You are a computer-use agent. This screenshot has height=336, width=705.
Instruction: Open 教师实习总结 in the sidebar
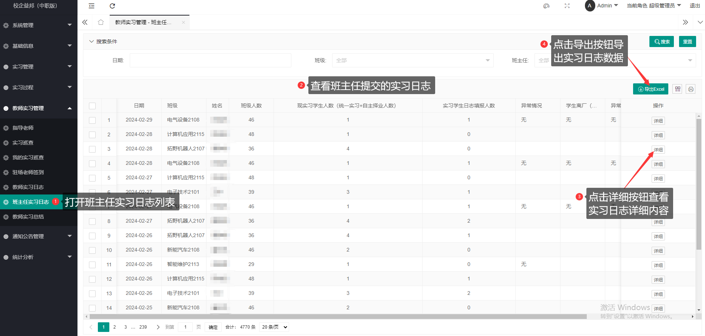click(28, 217)
